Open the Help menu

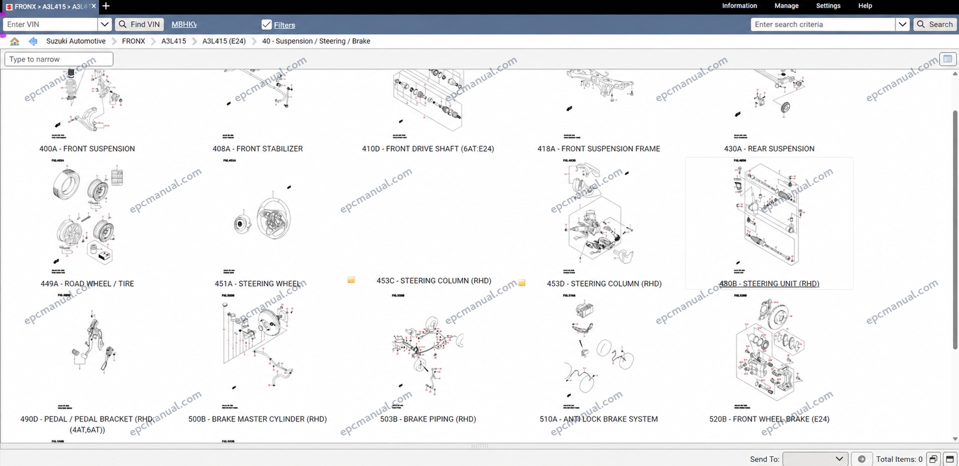[865, 6]
